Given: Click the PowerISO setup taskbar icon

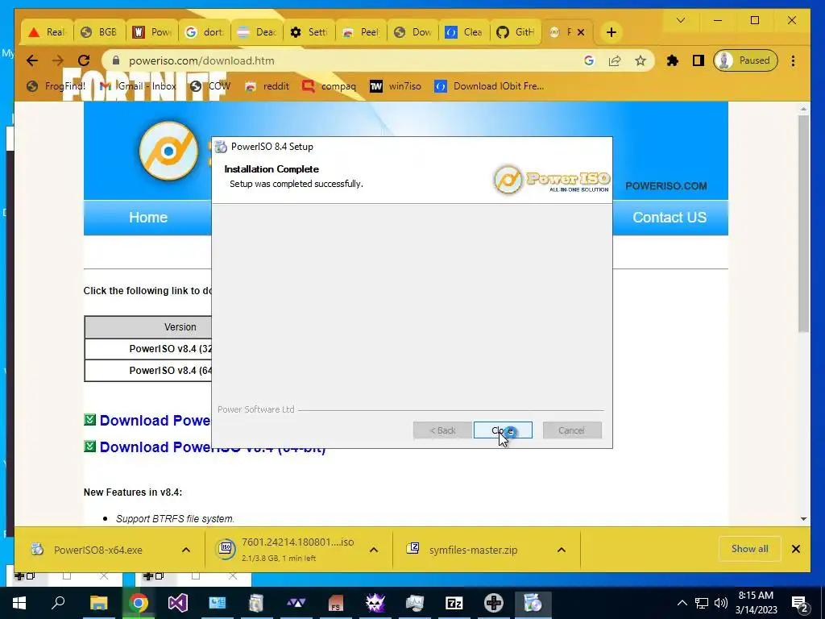Looking at the screenshot, I should (x=533, y=603).
